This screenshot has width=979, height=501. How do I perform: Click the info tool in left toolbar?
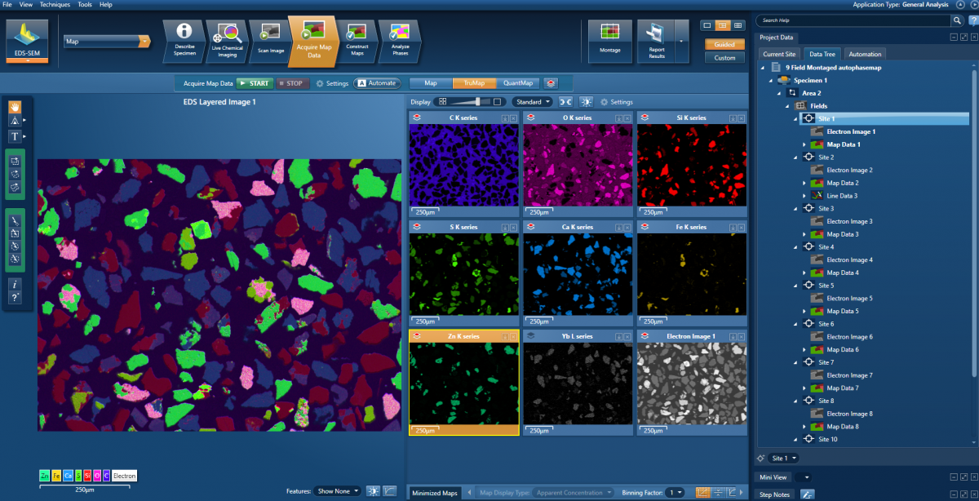(x=15, y=284)
